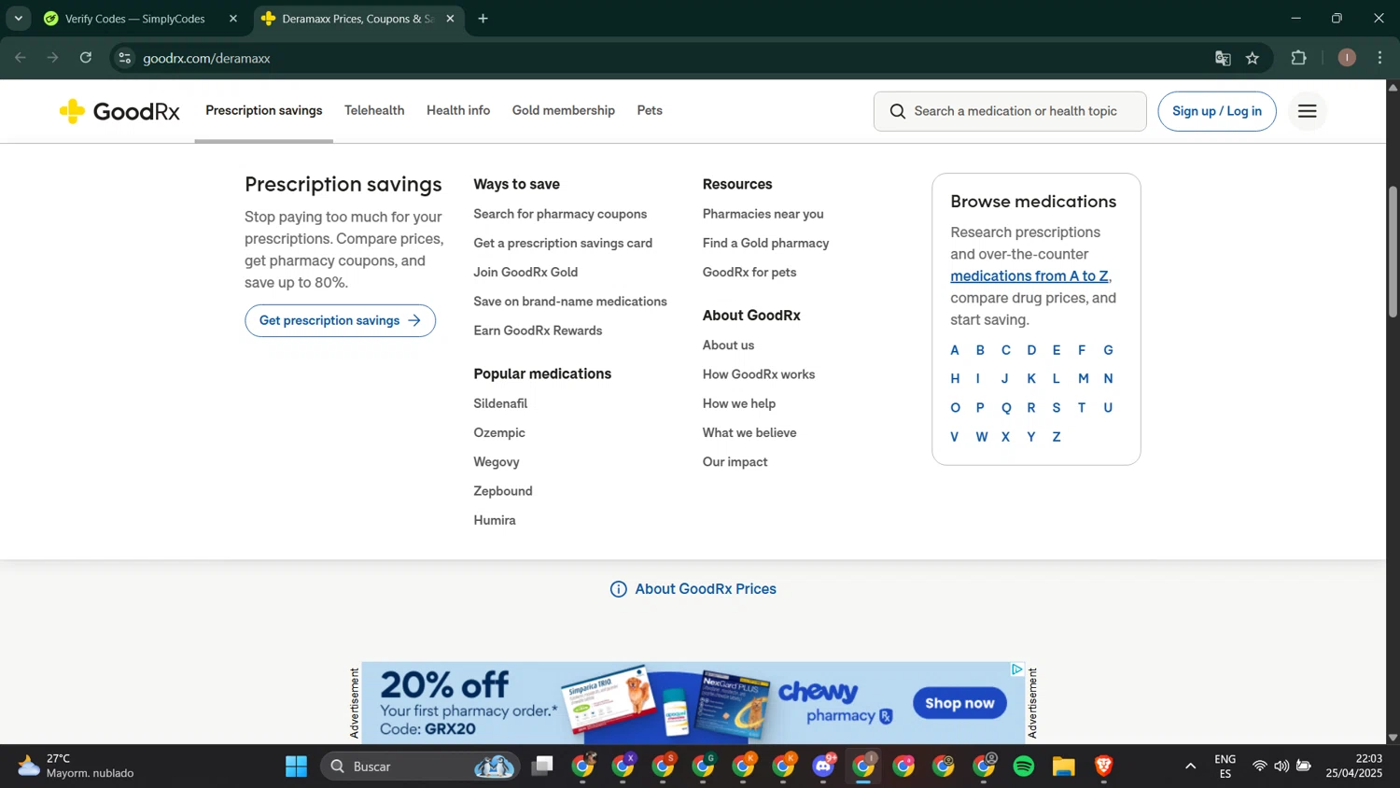This screenshot has width=1400, height=788.
Task: Open Our impact link
Action: click(735, 462)
